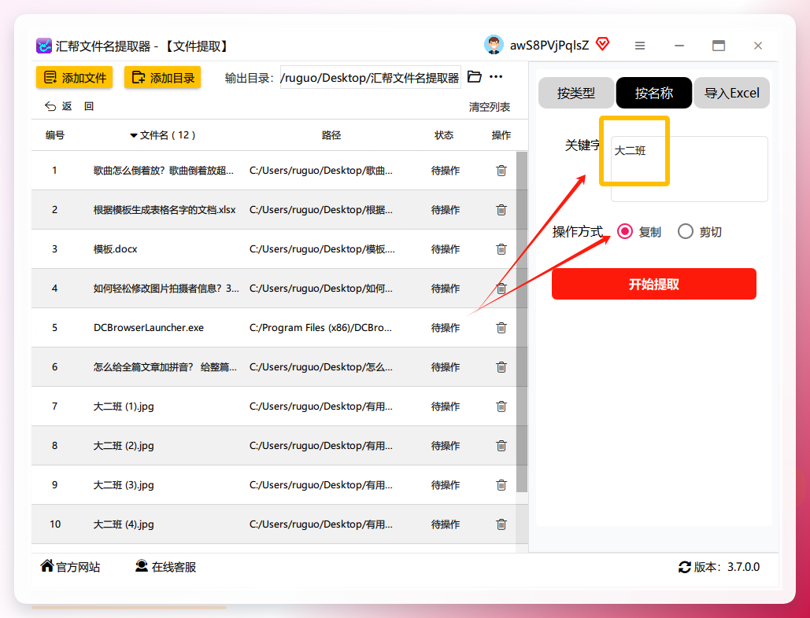Viewport: 810px width, 618px height.
Task: Go back with 返回 button
Action: pos(68,106)
